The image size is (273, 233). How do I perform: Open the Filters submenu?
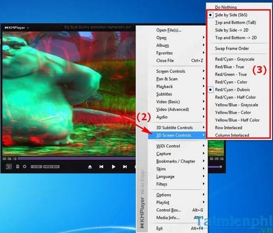pos(177,184)
